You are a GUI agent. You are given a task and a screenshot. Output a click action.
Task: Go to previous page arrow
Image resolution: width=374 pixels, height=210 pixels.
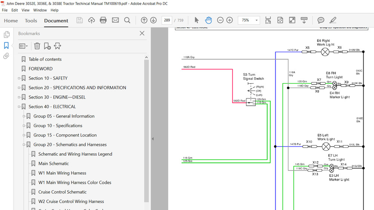coord(144,20)
